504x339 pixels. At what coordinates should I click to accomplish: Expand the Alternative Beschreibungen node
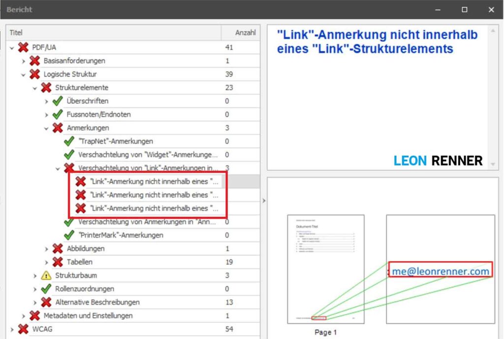coord(35,303)
